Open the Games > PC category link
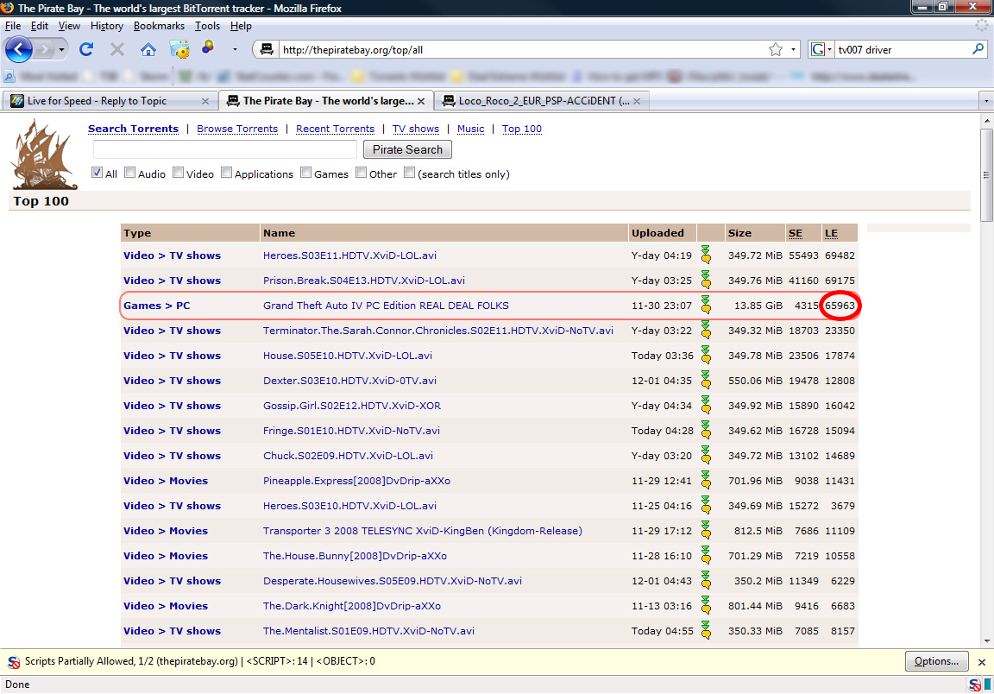Image resolution: width=994 pixels, height=694 pixels. click(156, 305)
